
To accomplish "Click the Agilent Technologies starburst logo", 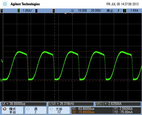I will pos(5,4).
